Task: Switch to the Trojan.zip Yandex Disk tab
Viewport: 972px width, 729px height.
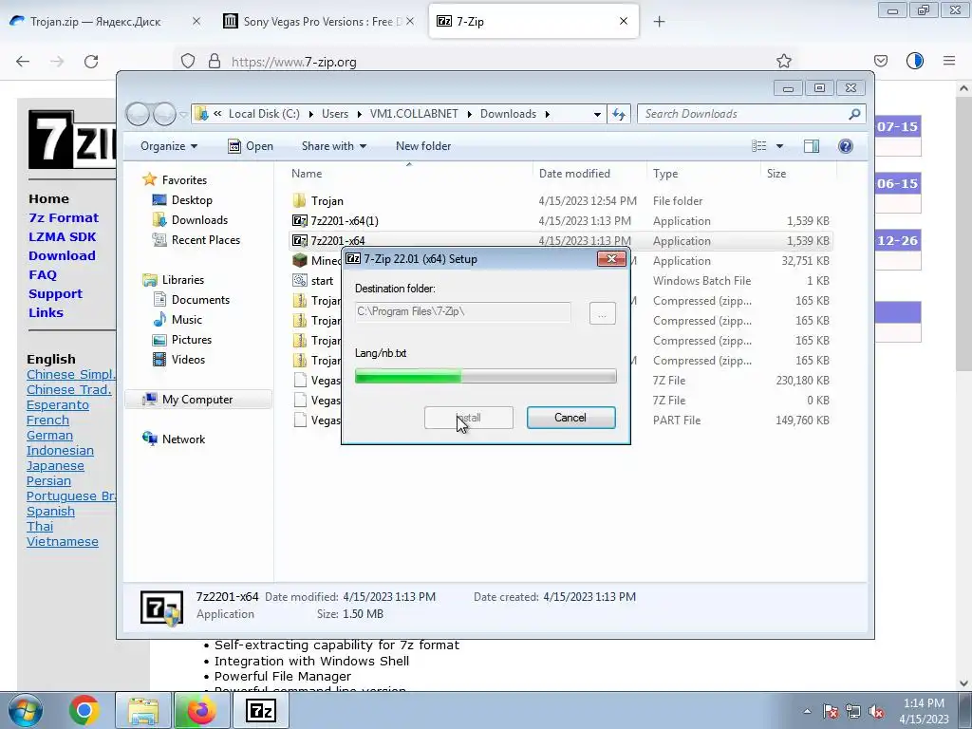Action: tap(96, 21)
